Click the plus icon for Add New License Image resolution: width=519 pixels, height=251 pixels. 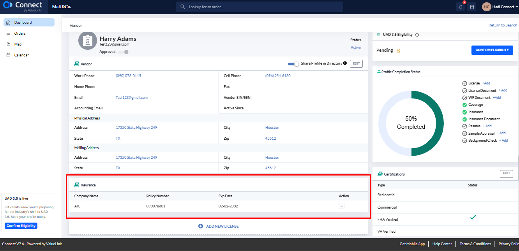point(201,226)
